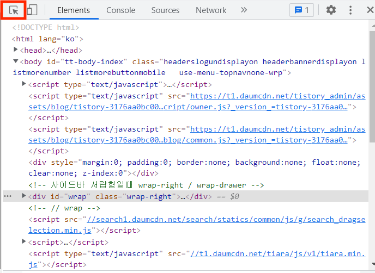The height and width of the screenshot is (273, 375).
Task: Select the html lang="ko" line
Action: [x=47, y=39]
